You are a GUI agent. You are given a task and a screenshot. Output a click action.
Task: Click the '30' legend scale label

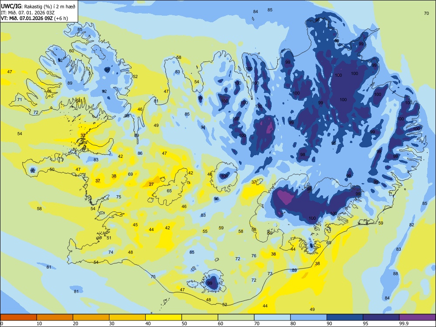pos(112,324)
